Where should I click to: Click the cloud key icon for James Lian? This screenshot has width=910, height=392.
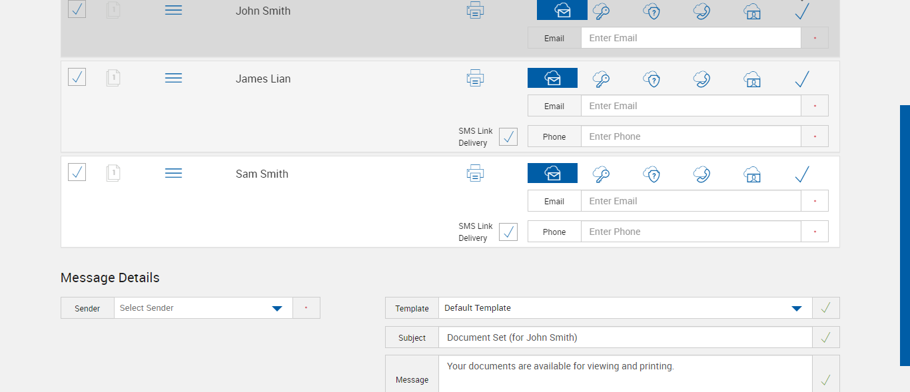point(602,79)
